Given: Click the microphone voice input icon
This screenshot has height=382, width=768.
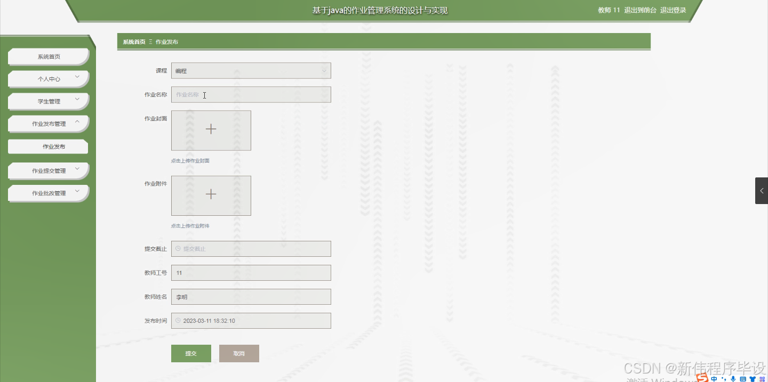Looking at the screenshot, I should tap(733, 379).
